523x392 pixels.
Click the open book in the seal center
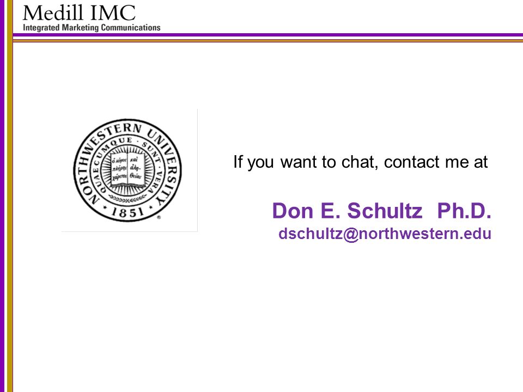(127, 170)
